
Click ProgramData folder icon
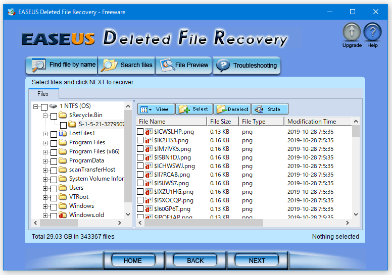click(63, 160)
